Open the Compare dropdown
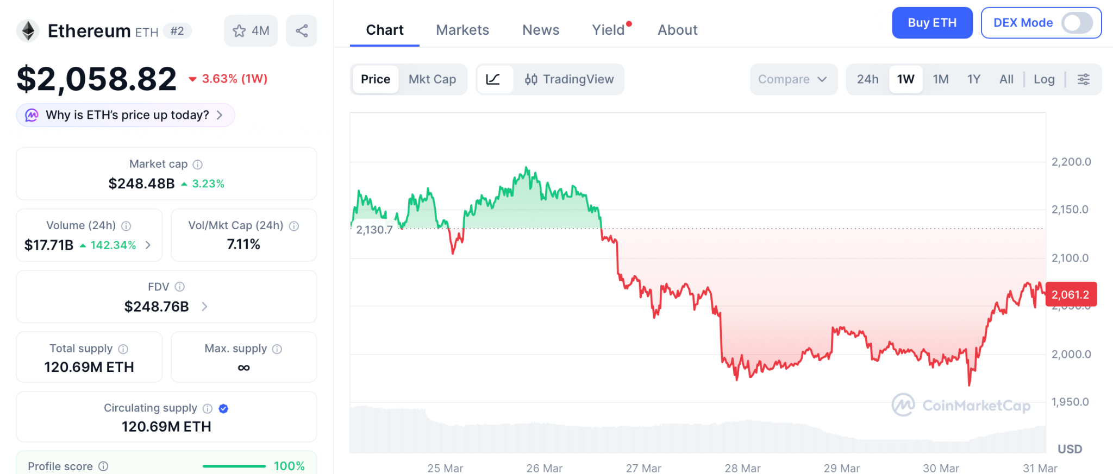Viewport: 1113px width, 474px height. (793, 79)
